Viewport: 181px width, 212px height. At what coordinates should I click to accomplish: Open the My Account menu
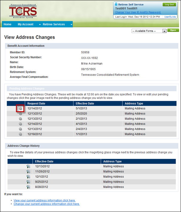pos(25,24)
